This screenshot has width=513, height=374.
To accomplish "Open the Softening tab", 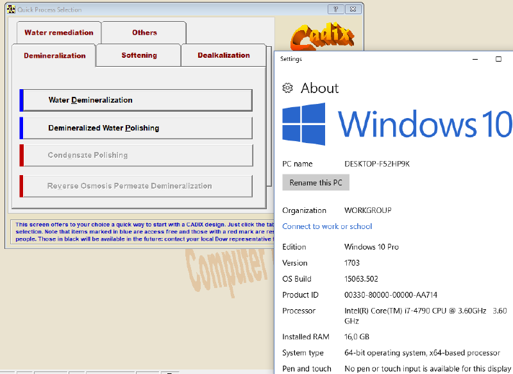I will [x=139, y=55].
